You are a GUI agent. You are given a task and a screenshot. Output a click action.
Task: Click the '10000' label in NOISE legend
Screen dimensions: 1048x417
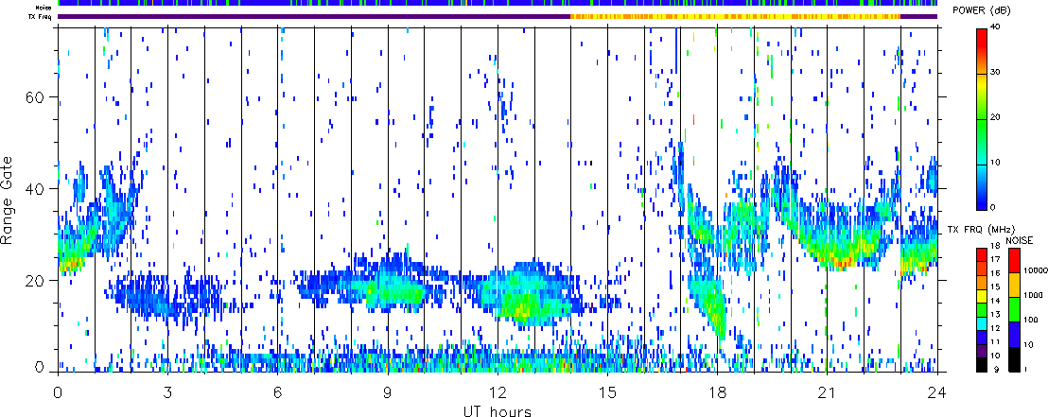[x=1036, y=270]
